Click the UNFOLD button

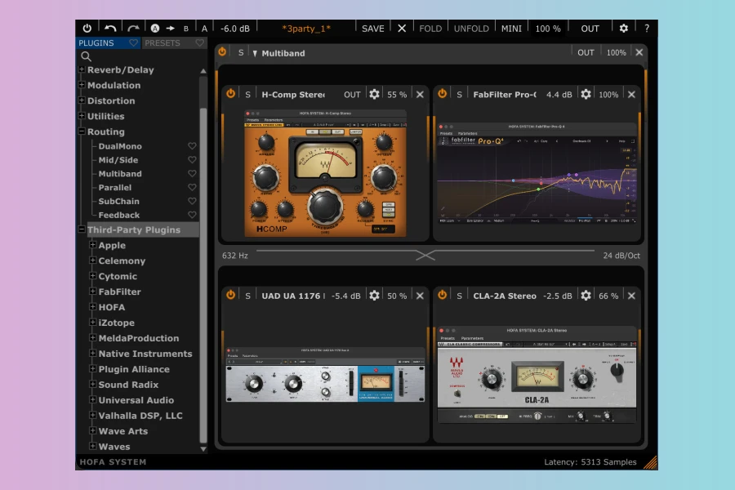(x=471, y=29)
